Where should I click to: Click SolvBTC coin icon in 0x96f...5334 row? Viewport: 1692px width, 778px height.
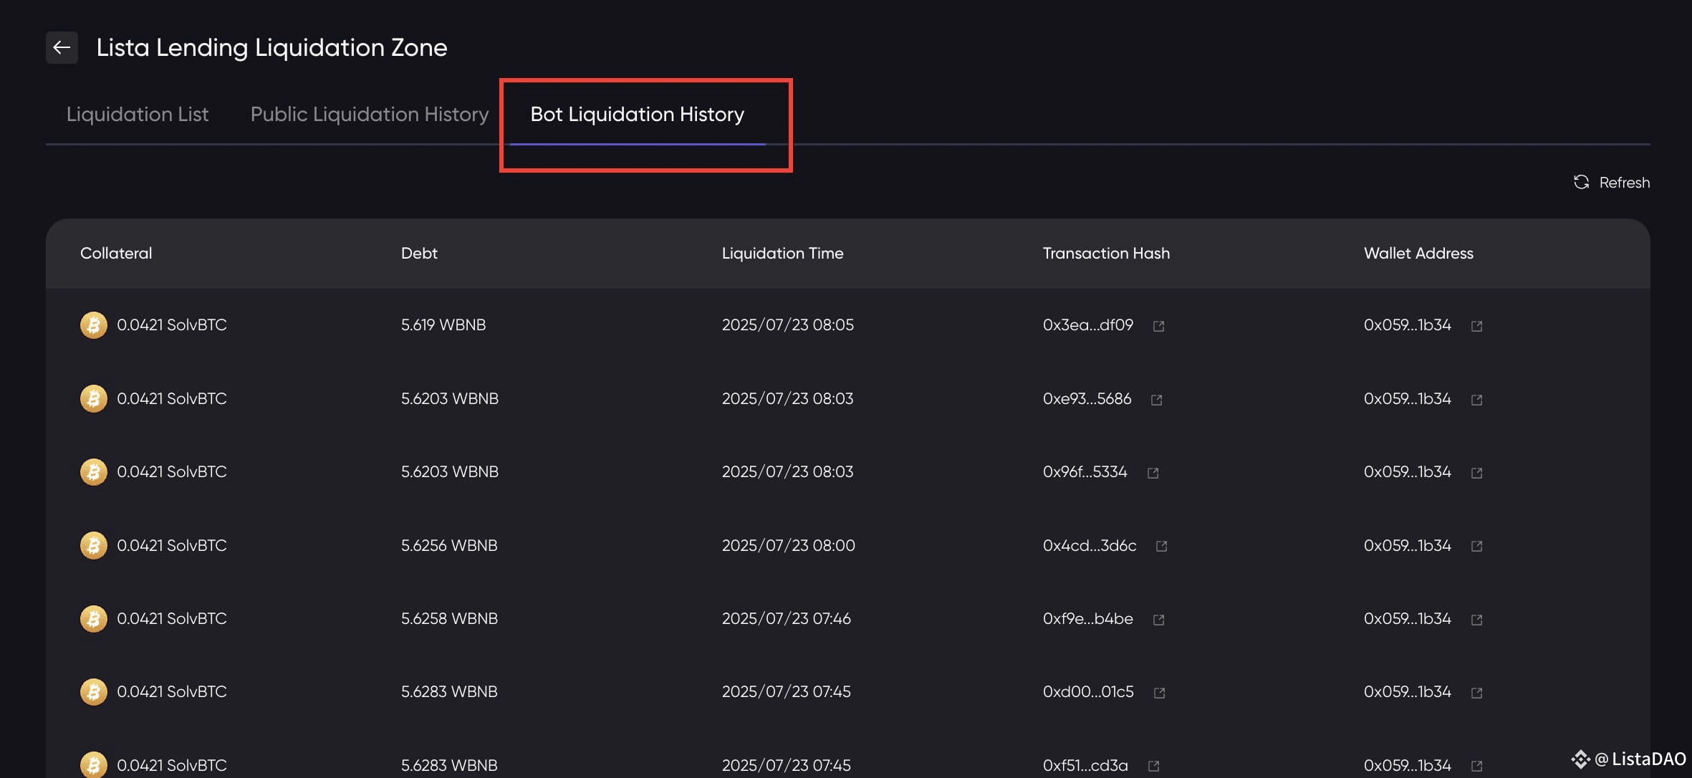(94, 472)
